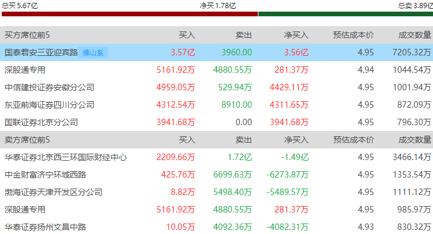Viewport: 433px width, 234px height.
Task: Click the 10.05万 buy amount
Action: pos(180,227)
